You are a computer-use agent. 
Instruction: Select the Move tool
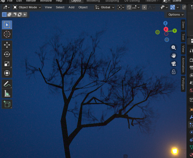(x=7, y=45)
